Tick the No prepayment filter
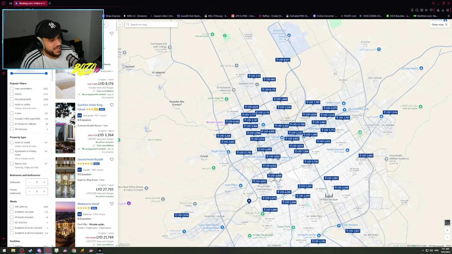 coord(12,99)
